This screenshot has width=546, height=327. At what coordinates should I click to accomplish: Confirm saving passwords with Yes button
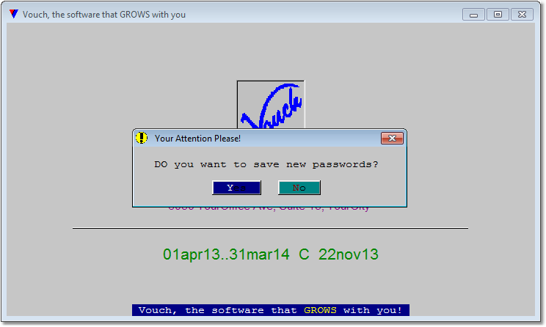coord(236,188)
